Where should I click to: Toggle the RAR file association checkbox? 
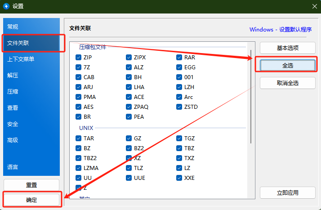point(179,58)
